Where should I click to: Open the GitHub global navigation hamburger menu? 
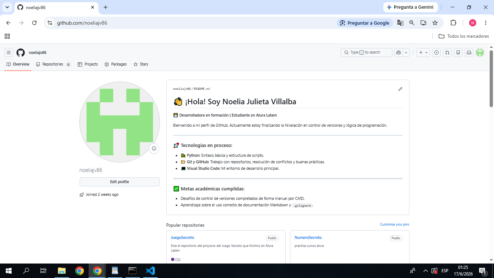[9, 52]
